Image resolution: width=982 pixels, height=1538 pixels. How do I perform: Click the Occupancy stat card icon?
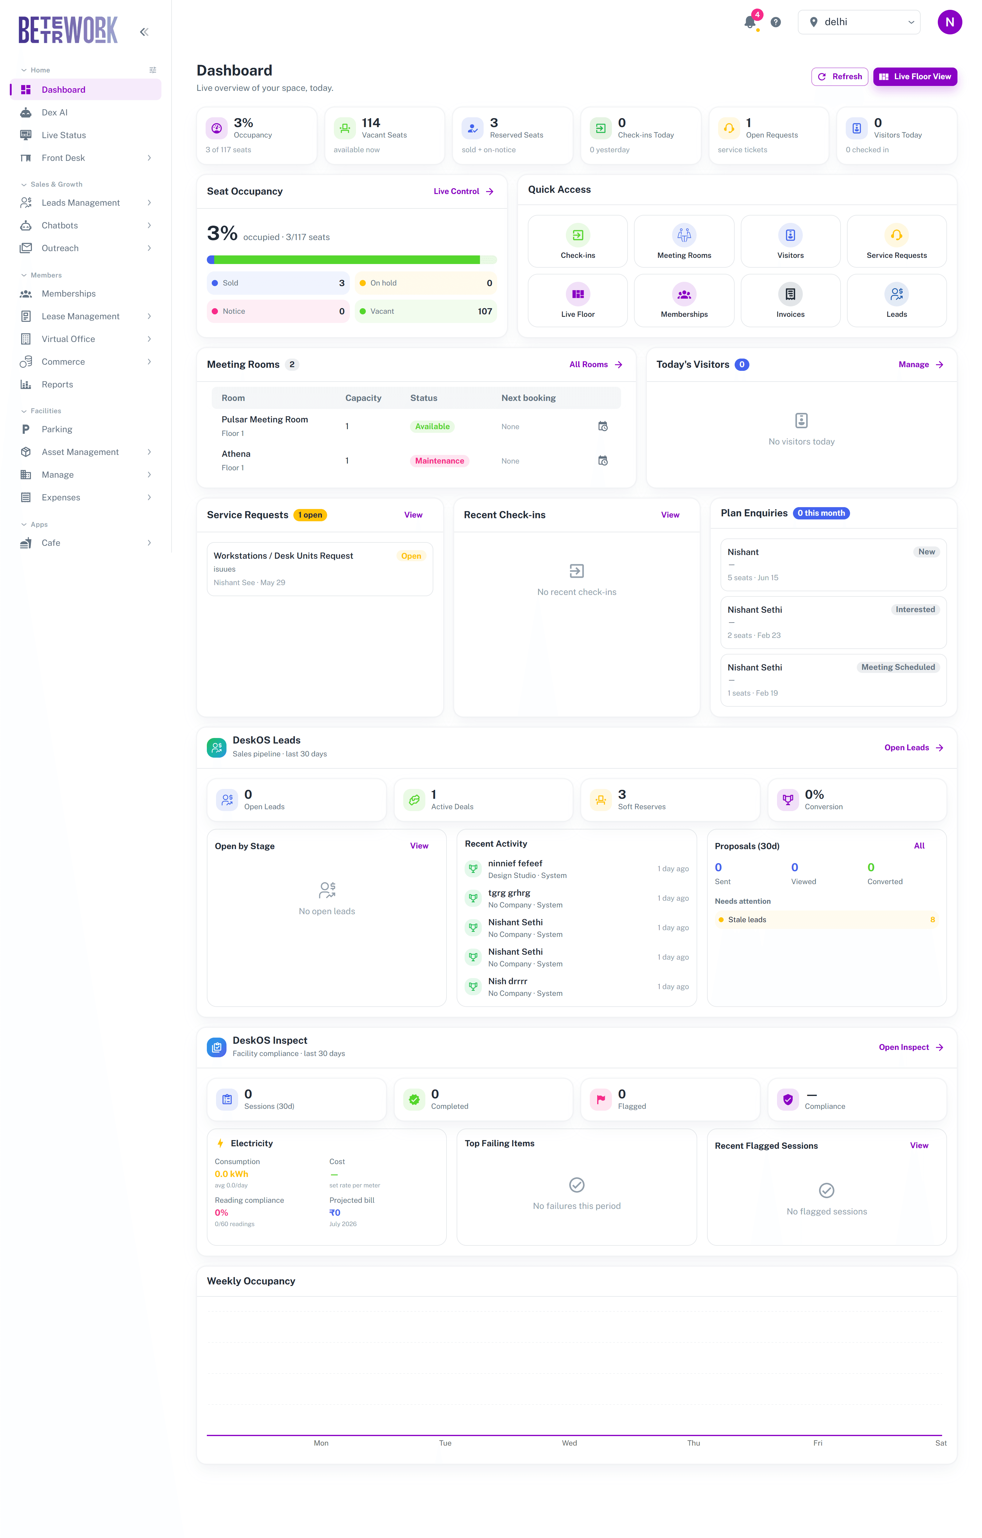(216, 128)
